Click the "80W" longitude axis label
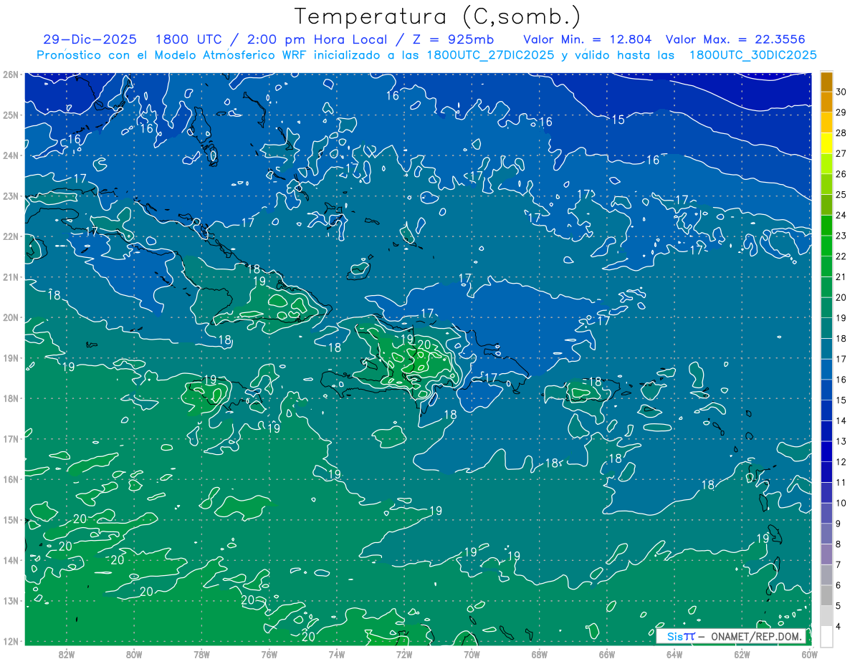The height and width of the screenshot is (664, 860). (x=134, y=654)
